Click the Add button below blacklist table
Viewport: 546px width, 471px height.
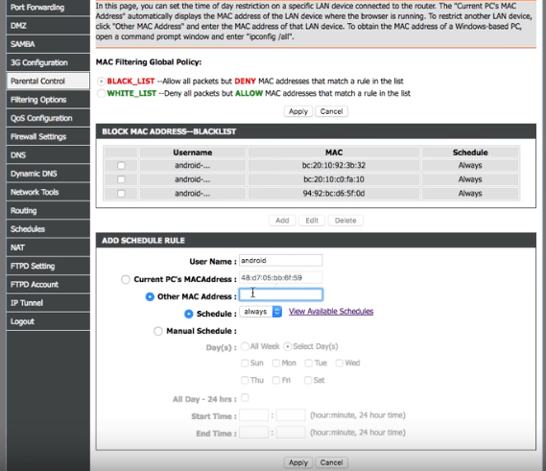point(282,221)
